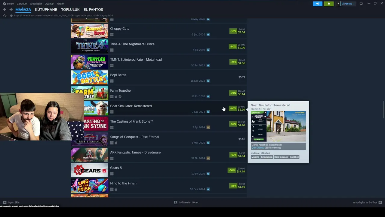Viewport: 385px width, 217px height.
Task: Click mixed review icon for ARK Dreadmare
Action: pyautogui.click(x=208, y=158)
